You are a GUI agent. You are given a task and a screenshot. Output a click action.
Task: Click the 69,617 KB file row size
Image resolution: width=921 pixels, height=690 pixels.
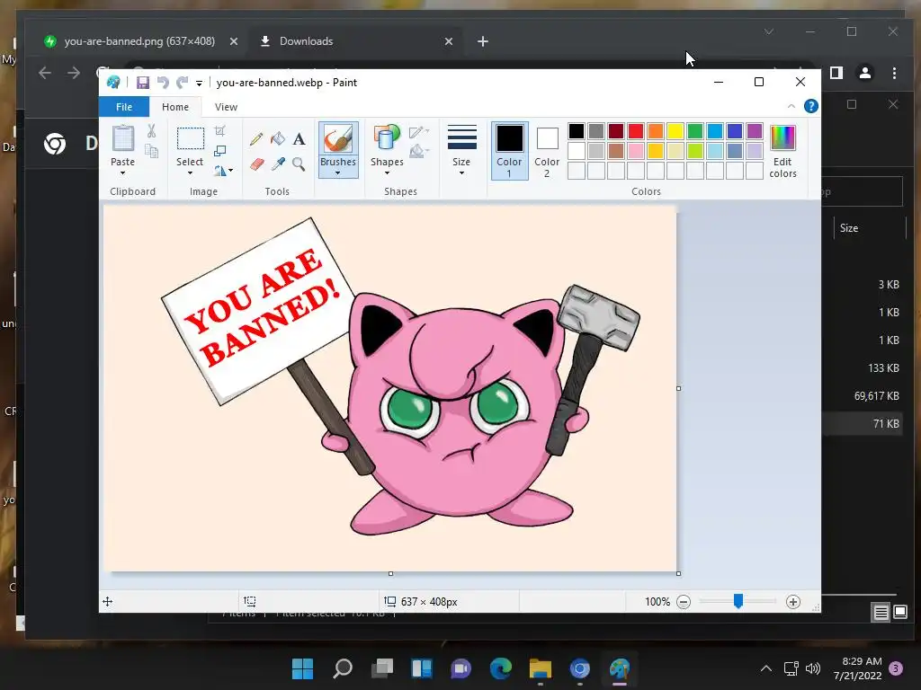point(876,396)
